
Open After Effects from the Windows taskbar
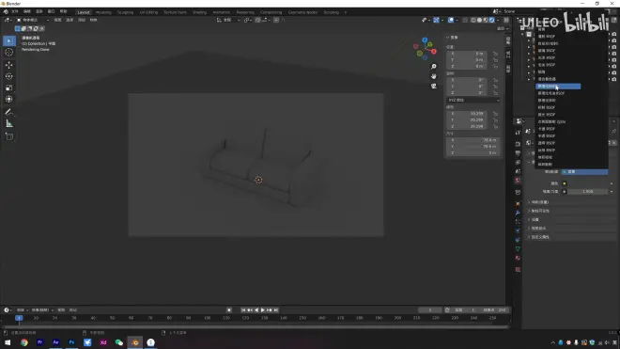[55, 342]
